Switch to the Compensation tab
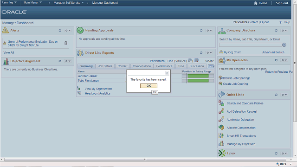The width and height of the screenshot is (297, 167). coord(142,66)
